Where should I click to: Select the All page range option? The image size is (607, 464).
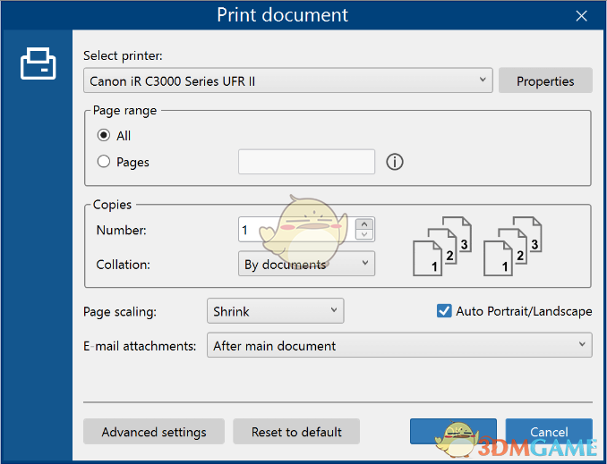[x=104, y=136]
